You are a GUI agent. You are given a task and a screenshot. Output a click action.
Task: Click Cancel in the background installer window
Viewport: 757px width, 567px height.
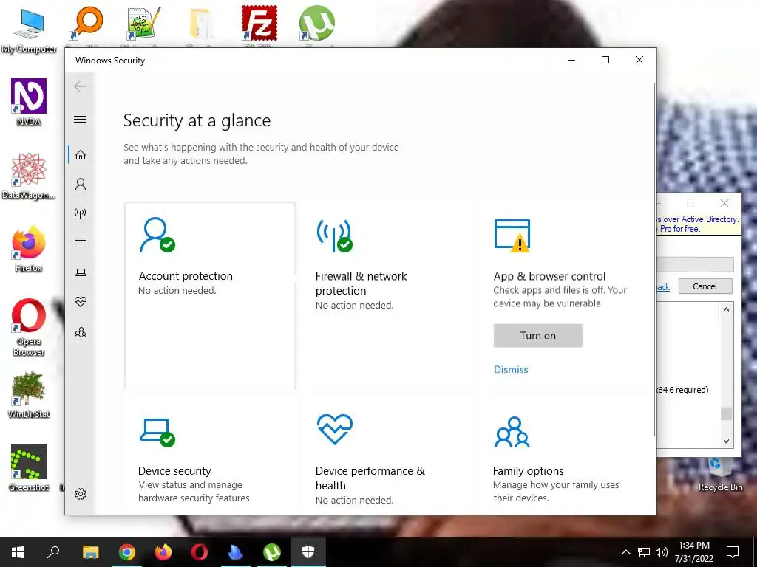[x=705, y=286]
